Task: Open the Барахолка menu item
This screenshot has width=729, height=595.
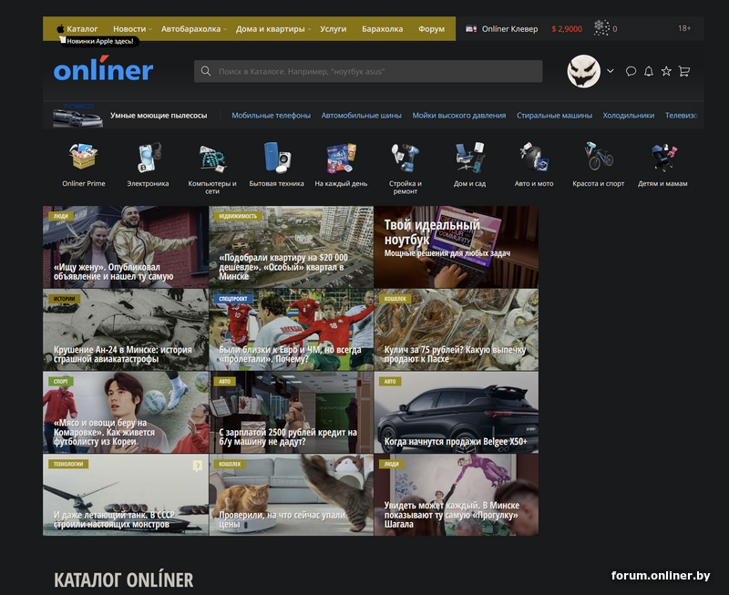Action: click(x=382, y=29)
